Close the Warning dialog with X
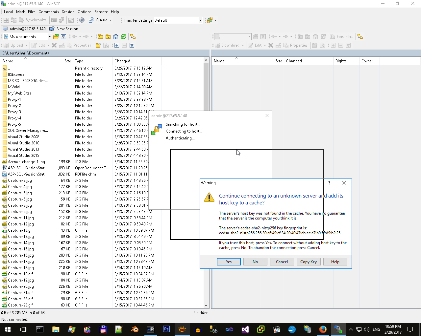 (x=344, y=183)
